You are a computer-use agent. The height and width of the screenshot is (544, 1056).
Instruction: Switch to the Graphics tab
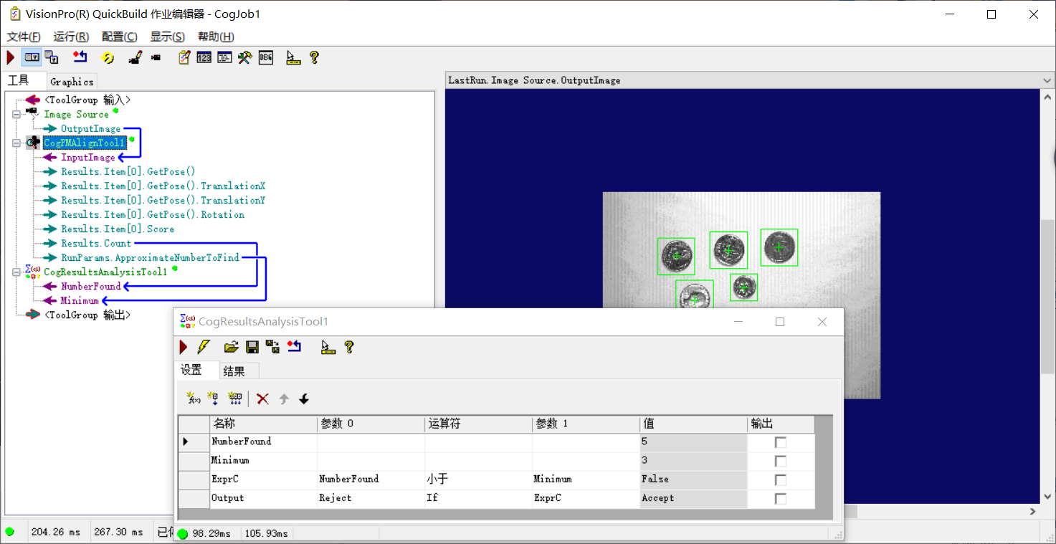[x=72, y=82]
